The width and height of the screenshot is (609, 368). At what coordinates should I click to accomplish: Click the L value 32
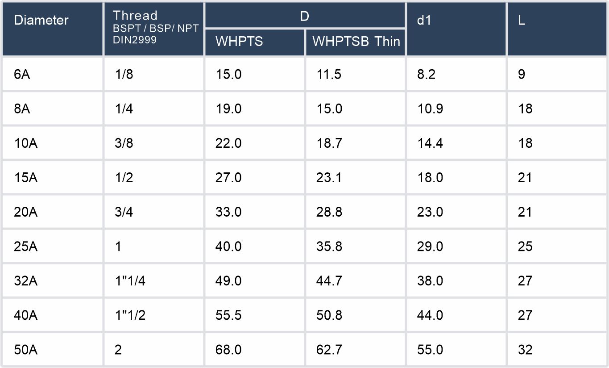526,349
